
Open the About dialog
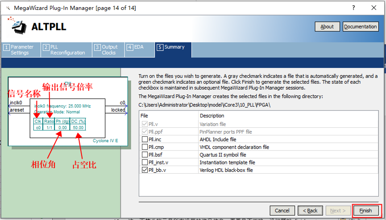(327, 27)
